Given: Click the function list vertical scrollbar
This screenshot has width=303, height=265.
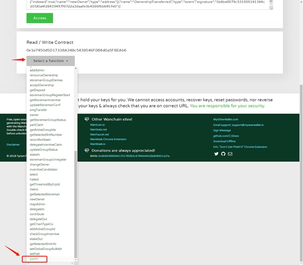Looking at the screenshot, I should pyautogui.click(x=75, y=204).
